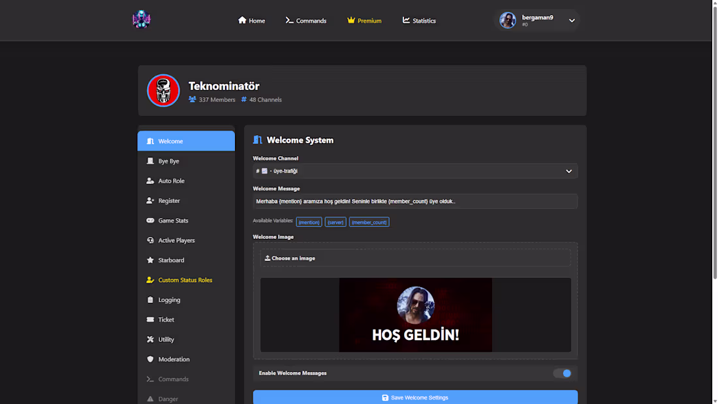The image size is (718, 404).
Task: Open the Ticket section
Action: 187,320
